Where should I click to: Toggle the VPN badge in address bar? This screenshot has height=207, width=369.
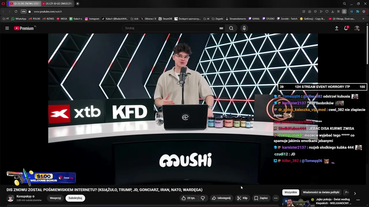24,11
